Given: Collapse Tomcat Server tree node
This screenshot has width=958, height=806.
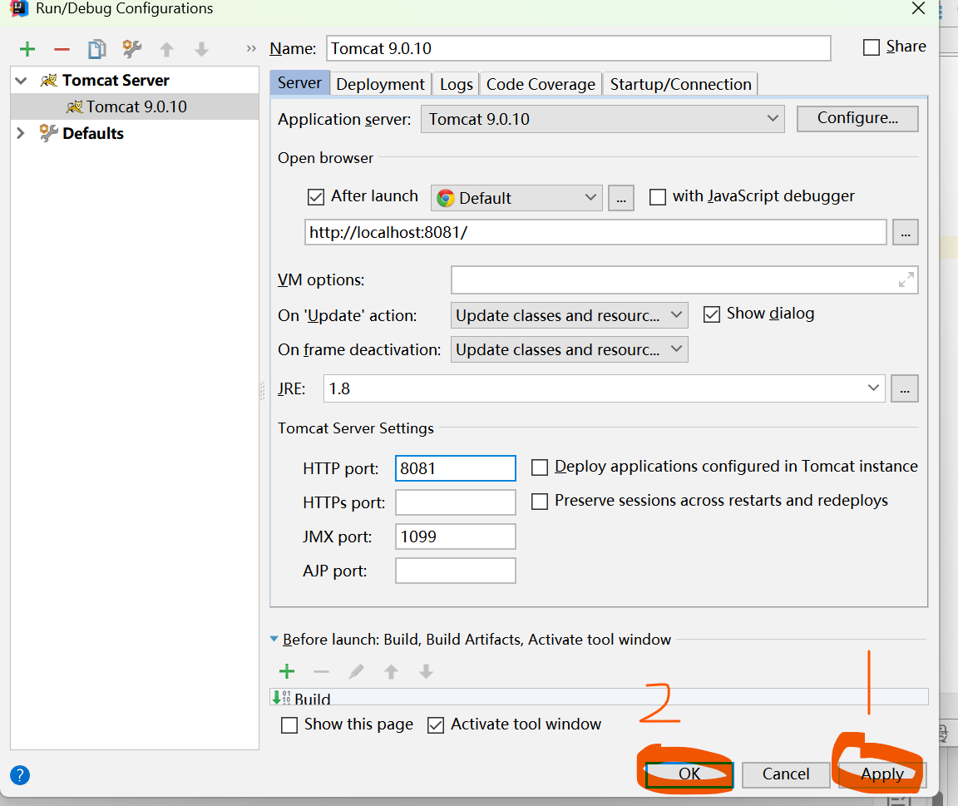Looking at the screenshot, I should [x=21, y=81].
